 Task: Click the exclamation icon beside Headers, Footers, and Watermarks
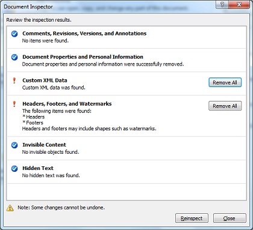click(x=14, y=104)
